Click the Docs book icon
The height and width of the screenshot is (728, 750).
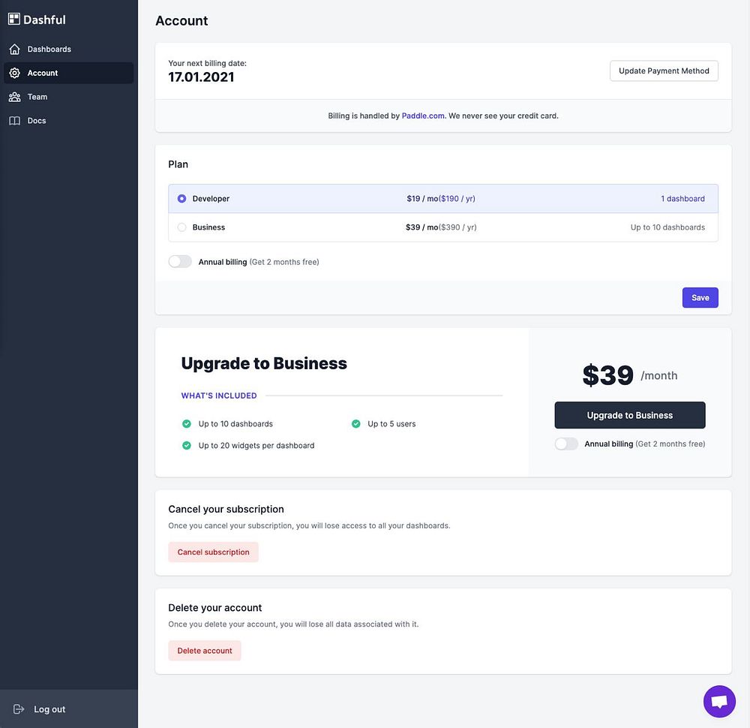point(15,121)
